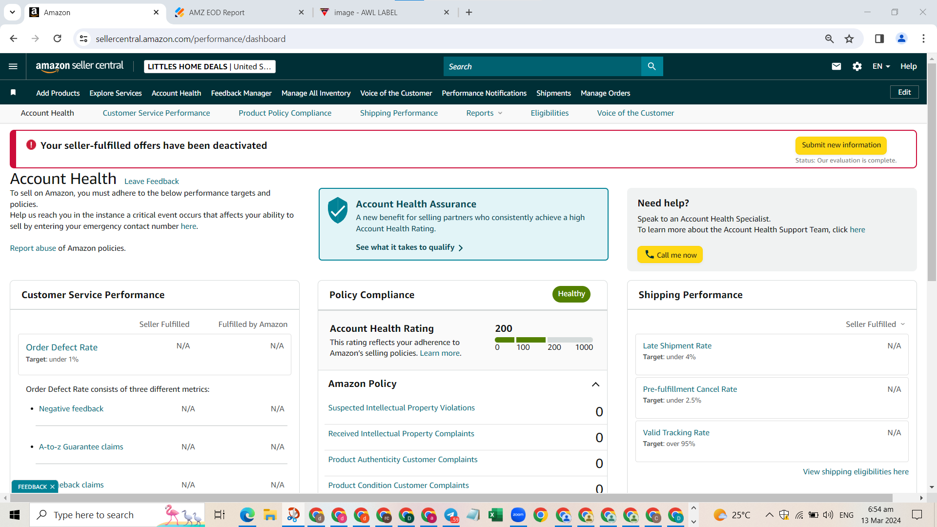Screen dimensions: 937x527
Task: Open Zoom from the taskbar
Action: (518, 515)
